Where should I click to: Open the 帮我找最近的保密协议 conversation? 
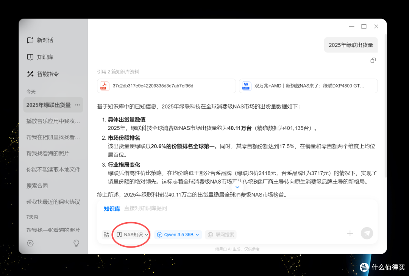(x=53, y=202)
